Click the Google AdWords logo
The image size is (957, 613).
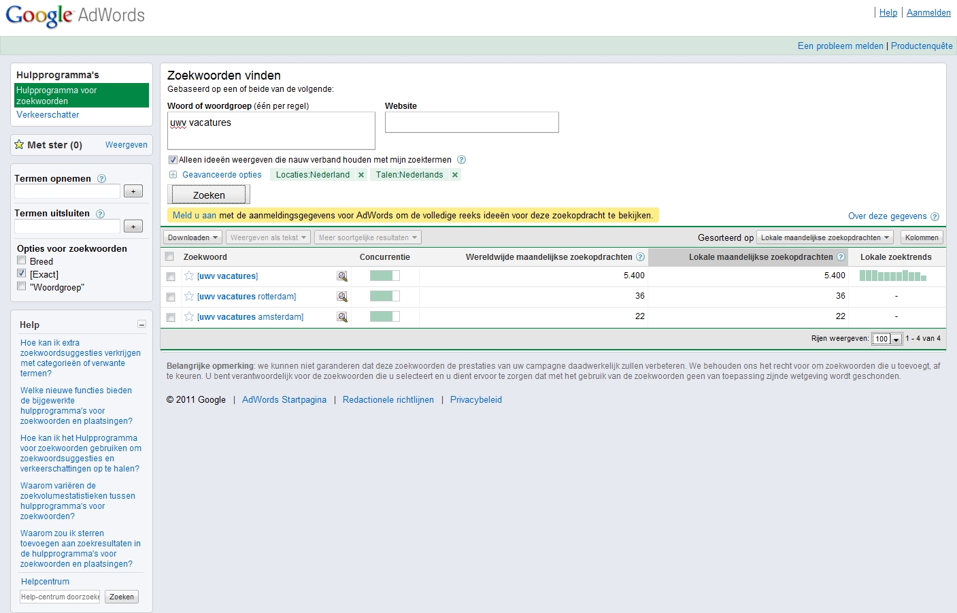click(x=75, y=16)
